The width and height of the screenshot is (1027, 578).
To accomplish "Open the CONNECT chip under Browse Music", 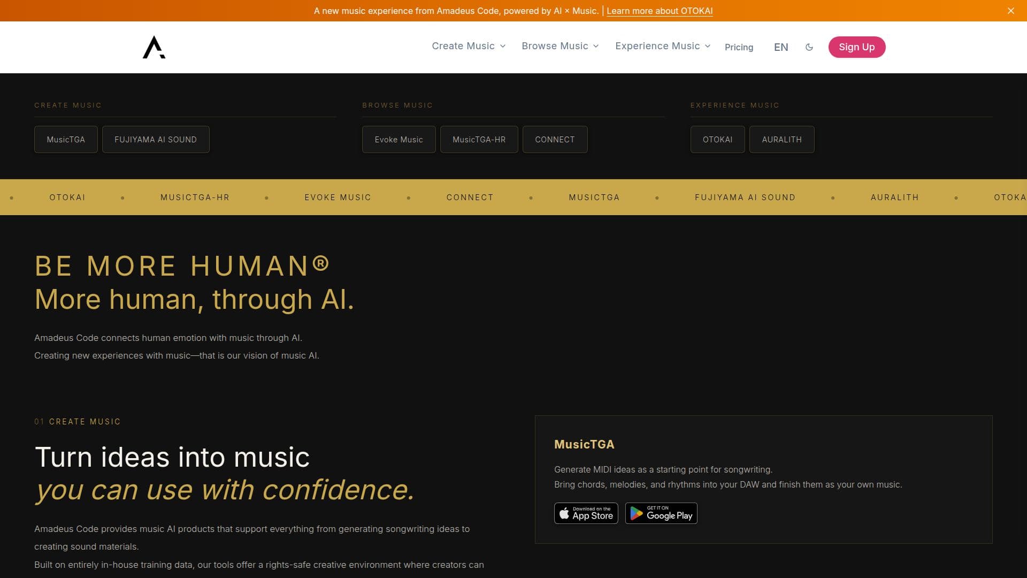I will 555,139.
